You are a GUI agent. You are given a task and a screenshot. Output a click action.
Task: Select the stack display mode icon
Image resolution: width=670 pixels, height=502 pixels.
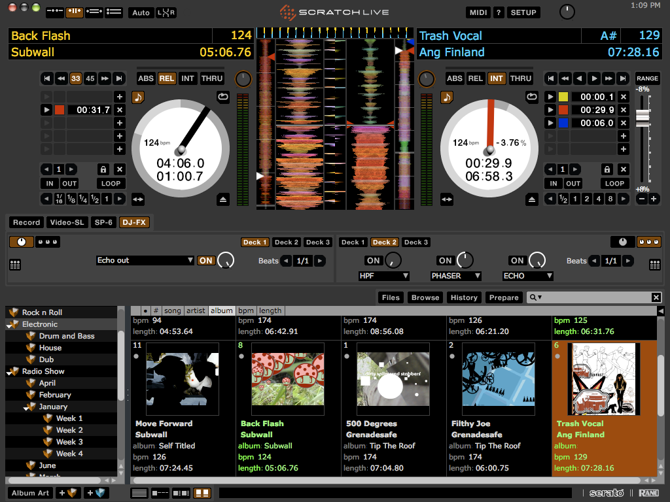(114, 12)
